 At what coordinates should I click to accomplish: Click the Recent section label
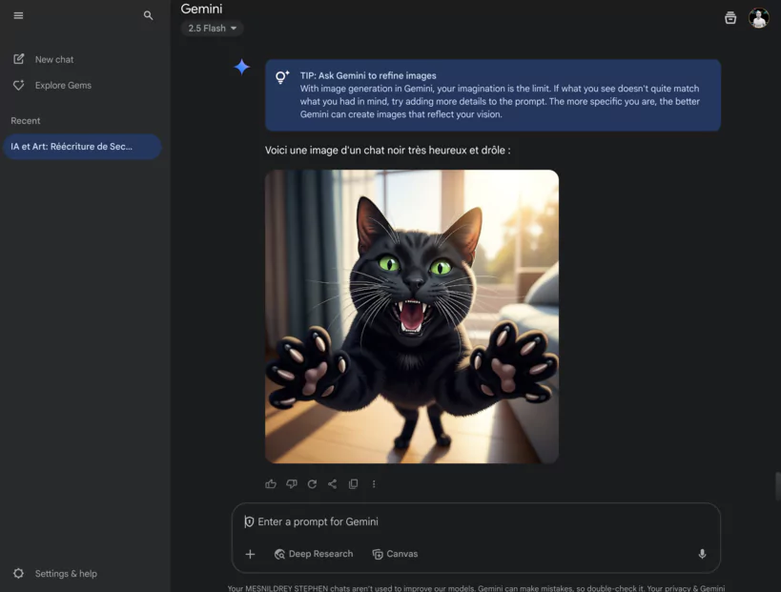[x=26, y=121]
